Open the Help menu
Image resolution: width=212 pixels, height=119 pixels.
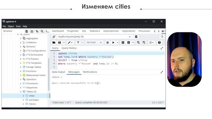coord(25,26)
